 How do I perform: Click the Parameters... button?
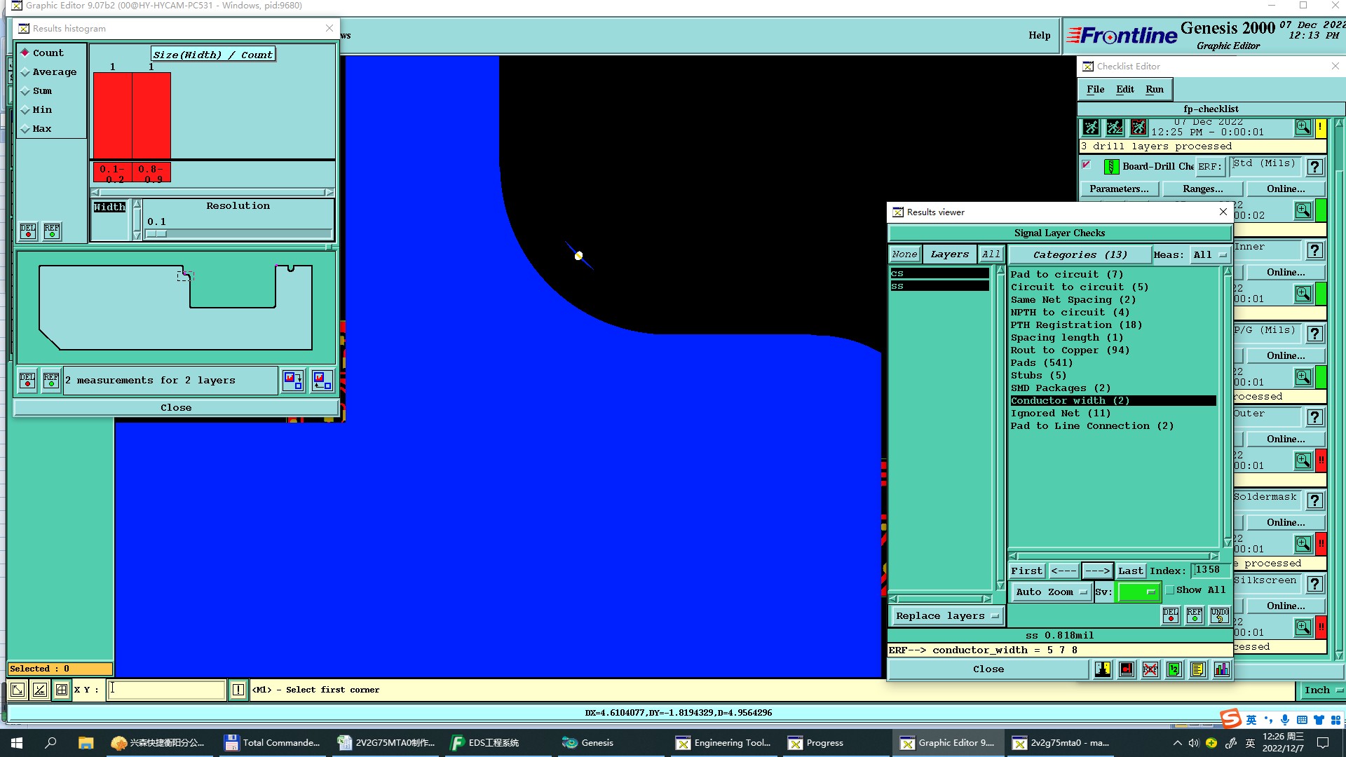coord(1119,189)
